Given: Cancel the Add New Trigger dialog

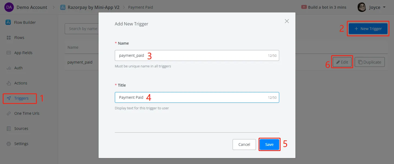Looking at the screenshot, I should (x=244, y=145).
